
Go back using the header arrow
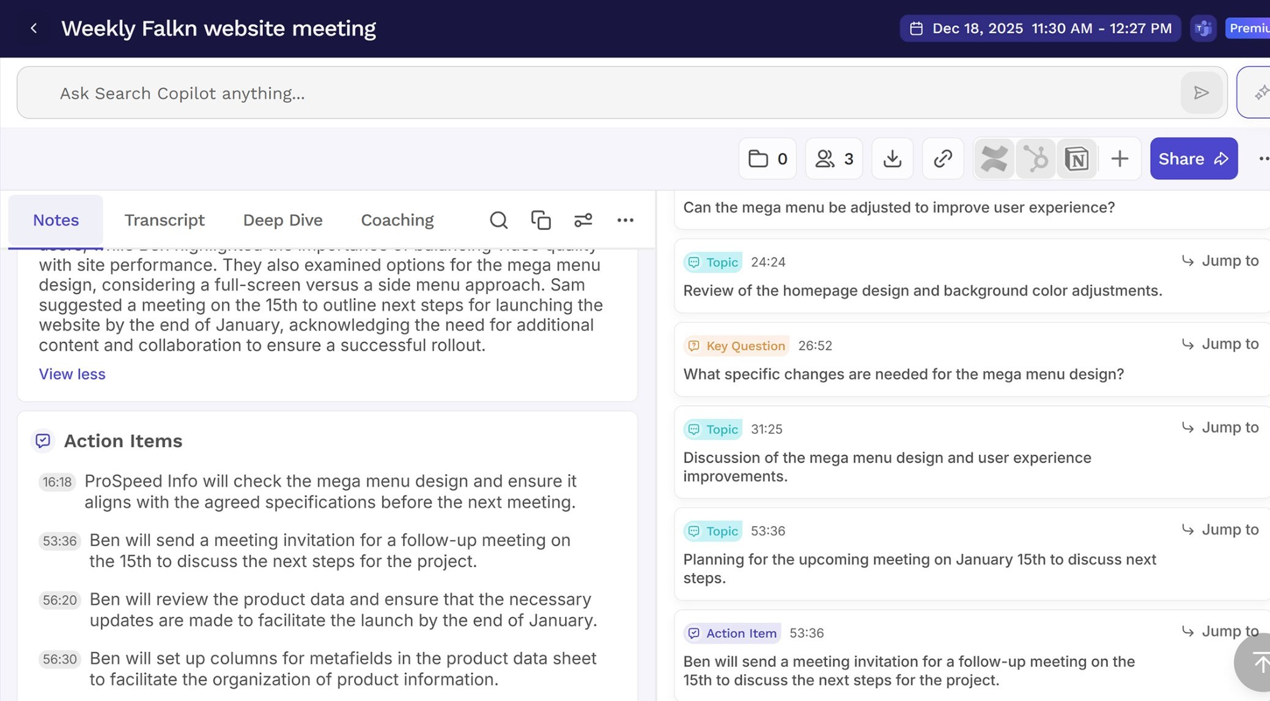(x=34, y=28)
